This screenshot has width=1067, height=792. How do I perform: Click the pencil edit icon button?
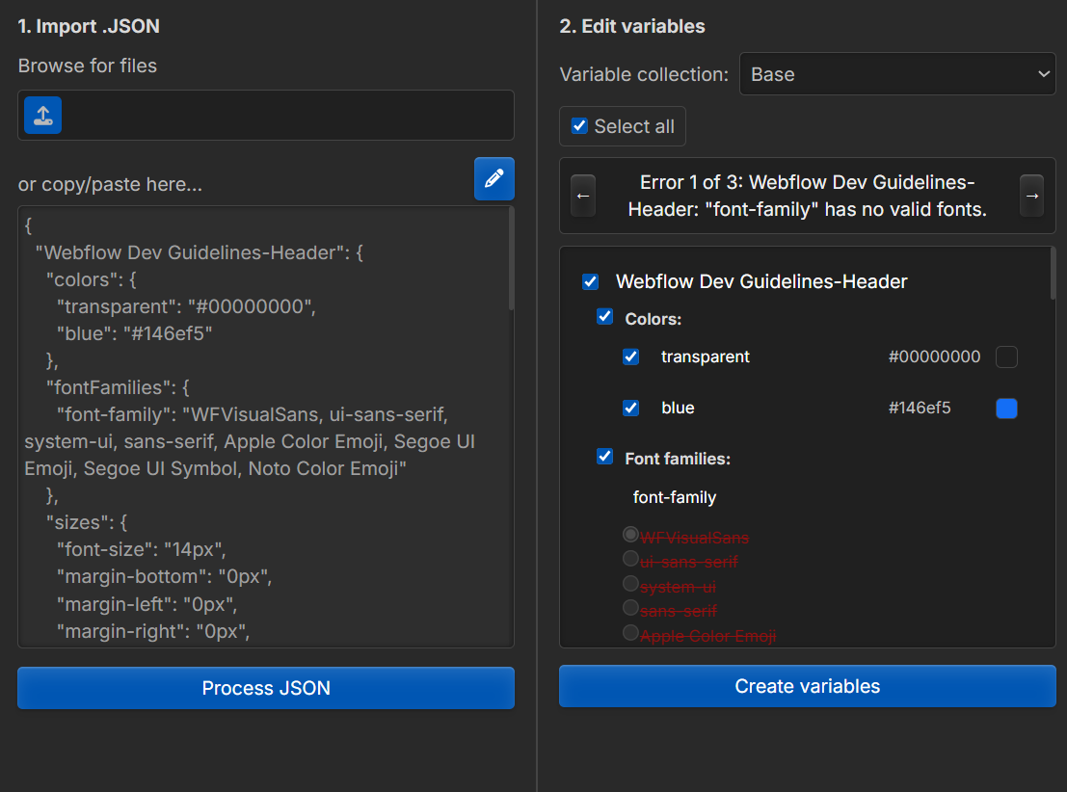point(494,179)
